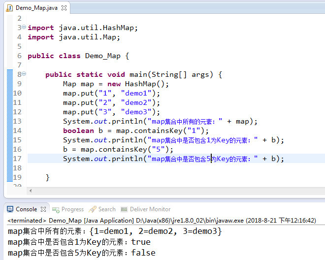325x260 pixels.
Task: Click the line number 9 in the gutter
Action: click(x=19, y=84)
